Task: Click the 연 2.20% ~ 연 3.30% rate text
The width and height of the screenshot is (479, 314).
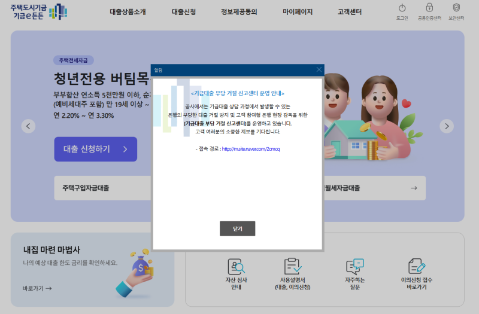Action: coord(84,115)
